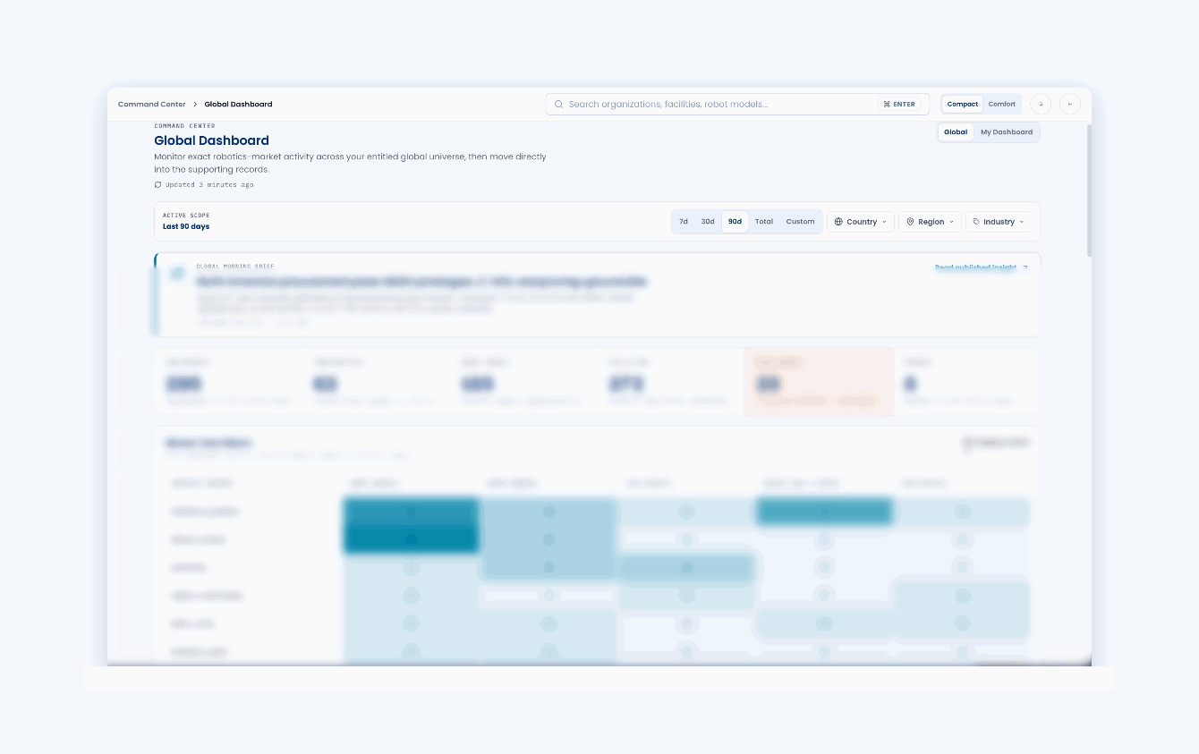Open the Region filter dropdown
This screenshot has width=1199, height=754.
pyautogui.click(x=931, y=222)
